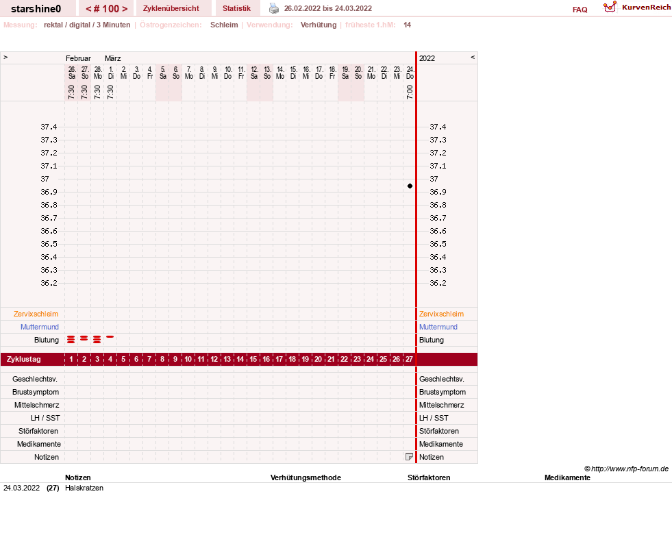
Task: Click the bleeding mark on day 2
Action: pos(84,338)
